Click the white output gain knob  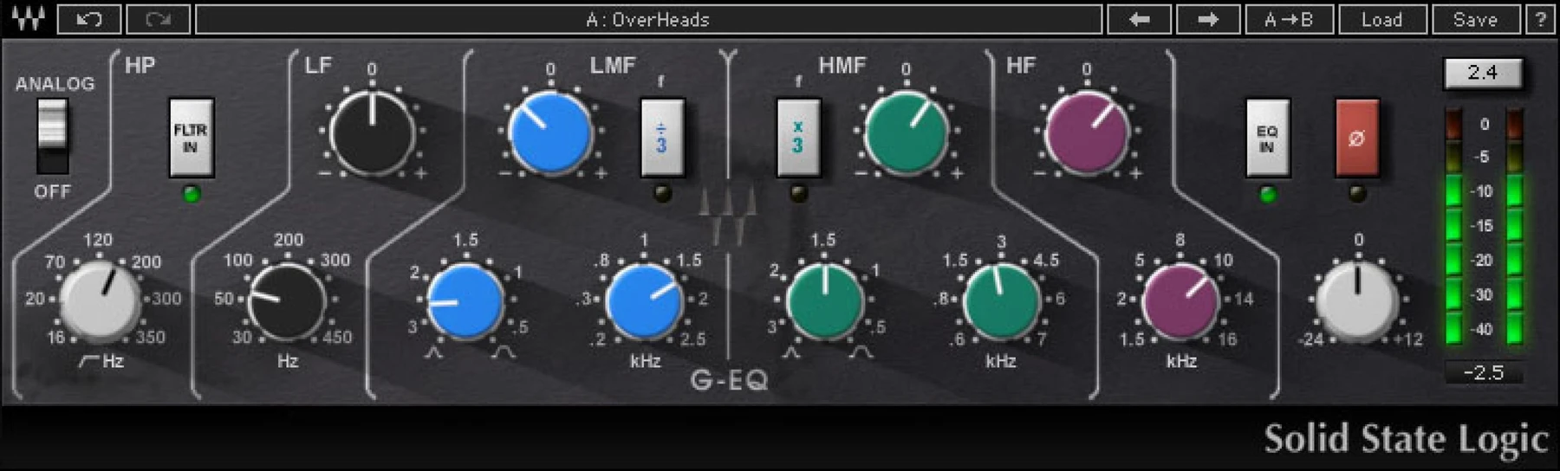click(1357, 300)
